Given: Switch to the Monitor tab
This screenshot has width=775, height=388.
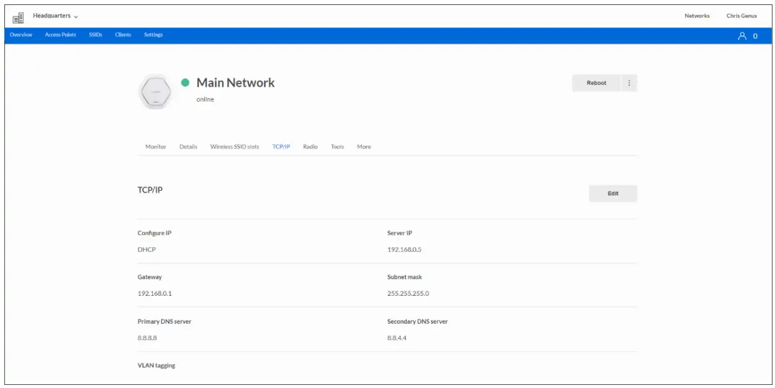Looking at the screenshot, I should (156, 147).
